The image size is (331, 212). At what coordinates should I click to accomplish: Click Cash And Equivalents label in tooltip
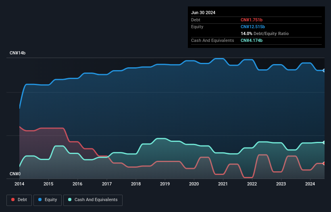pyautogui.click(x=212, y=40)
